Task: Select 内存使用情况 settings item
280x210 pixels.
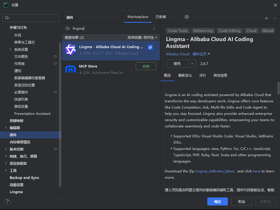Action: (x=20, y=142)
